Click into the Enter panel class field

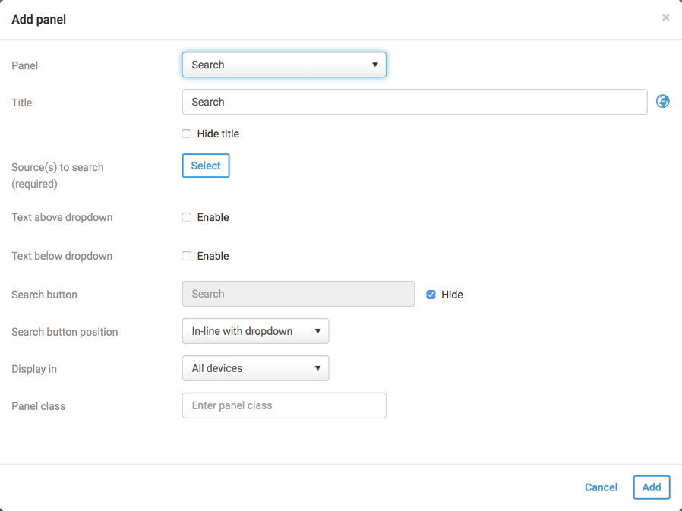point(284,406)
